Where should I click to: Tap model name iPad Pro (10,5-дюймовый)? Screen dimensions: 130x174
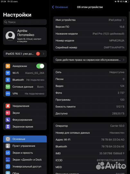[108, 34]
